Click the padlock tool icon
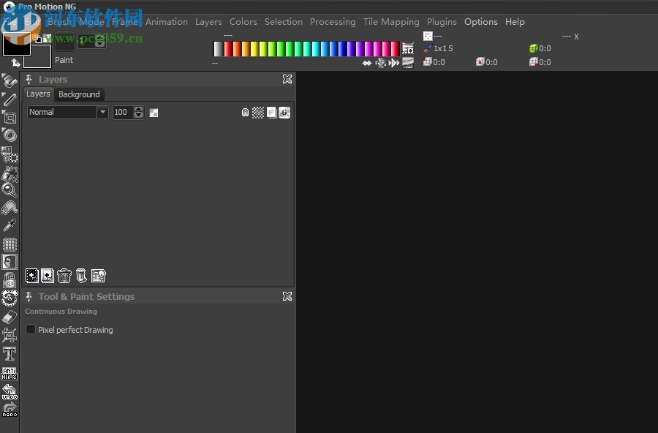Screen dimensions: 658x433 pos(10,280)
